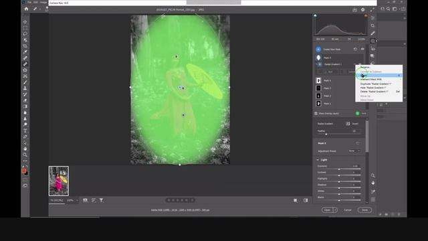The width and height of the screenshot is (428, 241).
Task: Click the Feather slider handle
Action: (x=326, y=134)
